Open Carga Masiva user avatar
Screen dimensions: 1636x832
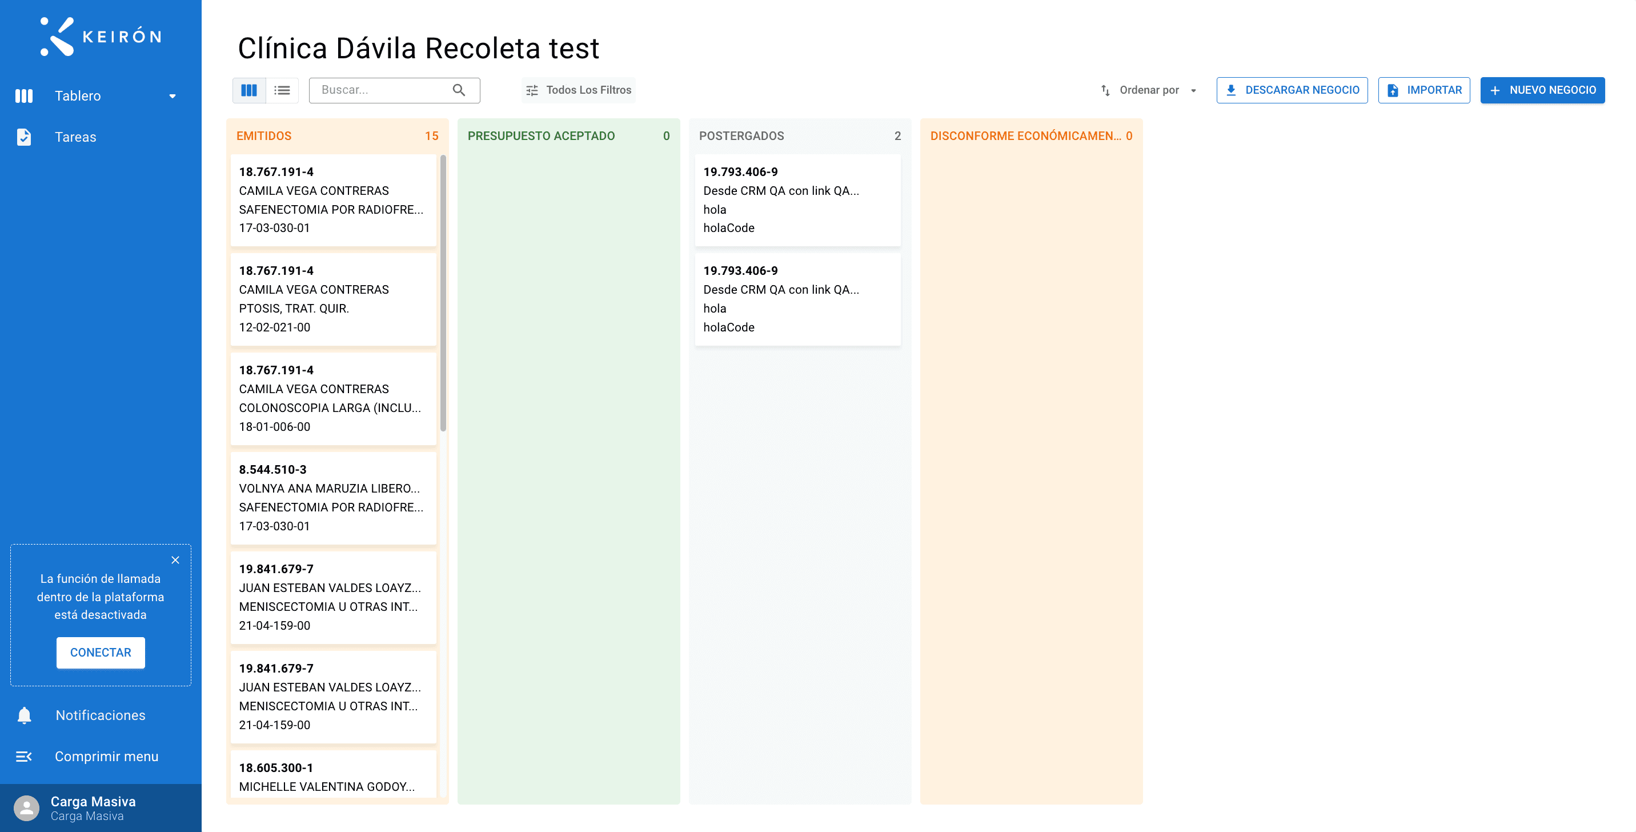pos(27,809)
